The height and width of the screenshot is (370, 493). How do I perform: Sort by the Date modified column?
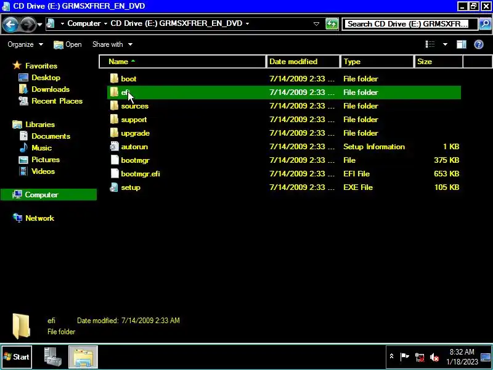pyautogui.click(x=303, y=61)
